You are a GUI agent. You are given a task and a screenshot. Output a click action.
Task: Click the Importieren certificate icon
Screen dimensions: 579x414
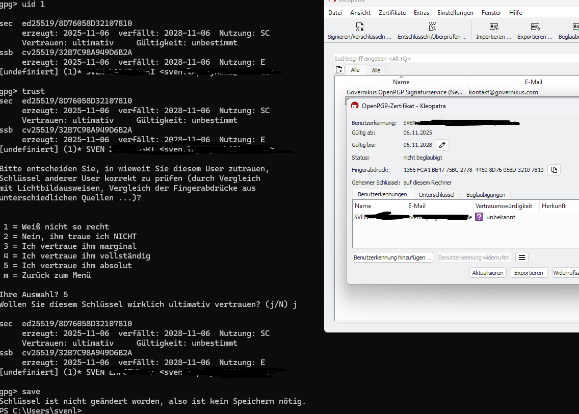click(493, 27)
